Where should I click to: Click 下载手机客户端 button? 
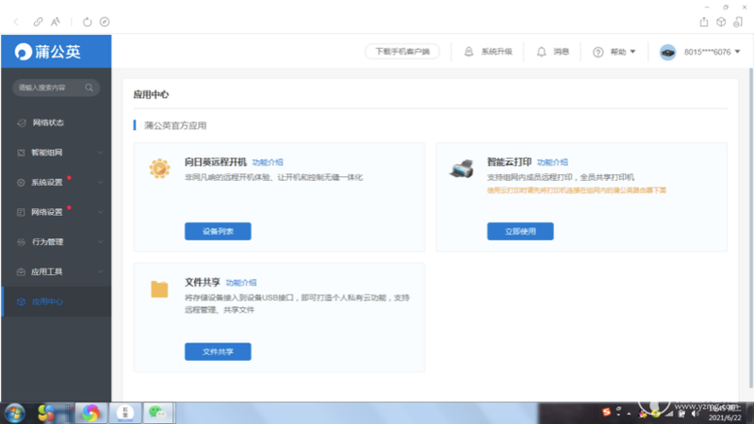click(402, 52)
